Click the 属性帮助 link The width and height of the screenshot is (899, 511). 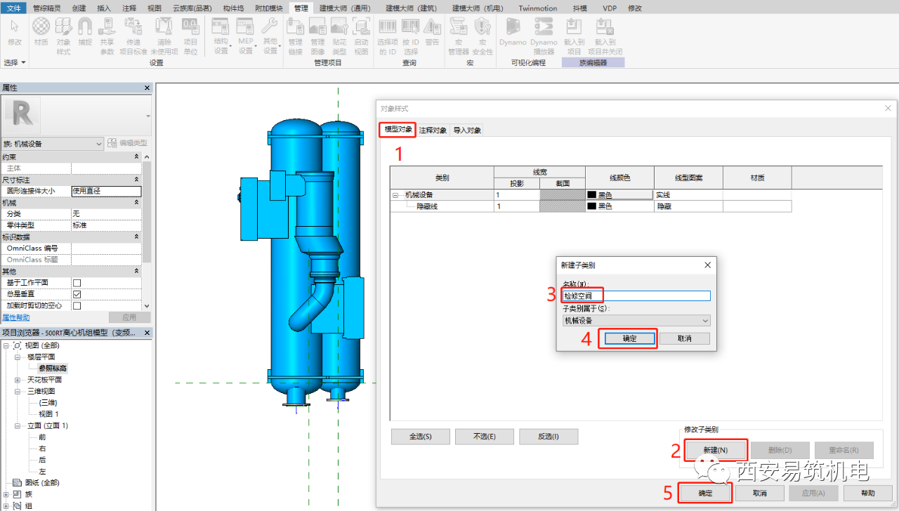(16, 317)
